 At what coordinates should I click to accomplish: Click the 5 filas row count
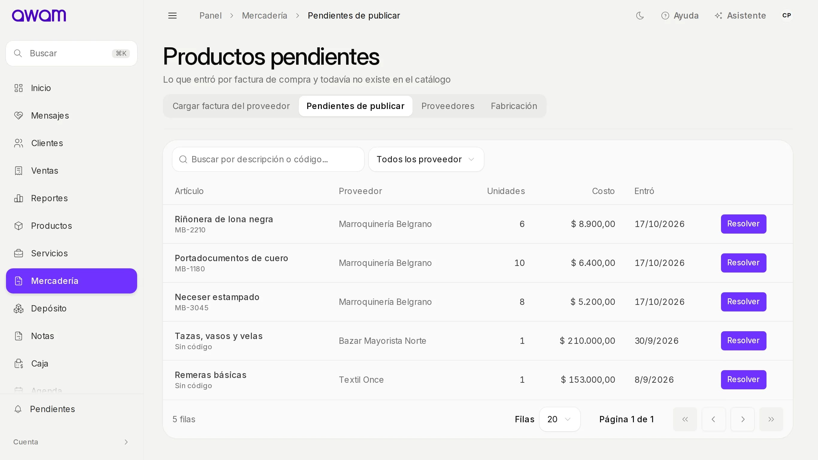pos(184,419)
